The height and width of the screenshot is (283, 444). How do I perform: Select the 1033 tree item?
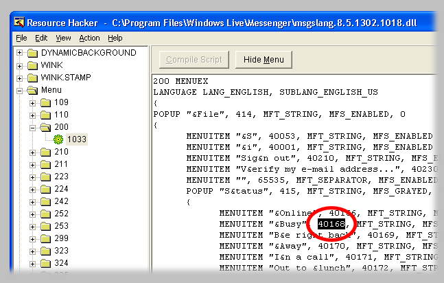coord(77,139)
